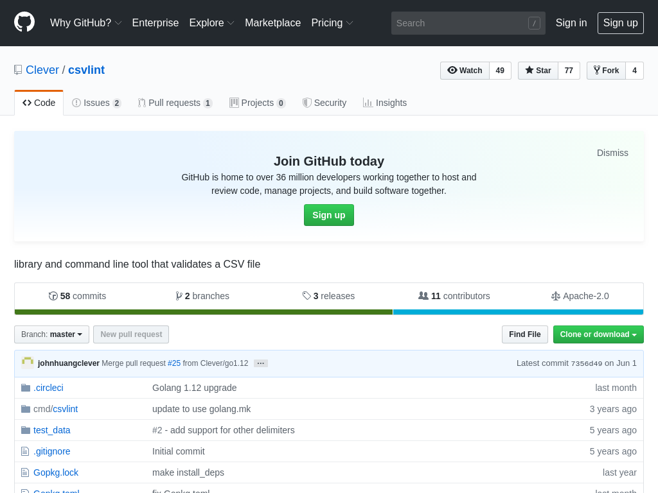The width and height of the screenshot is (658, 493).
Task: View the 11 contributors list
Action: (454, 296)
